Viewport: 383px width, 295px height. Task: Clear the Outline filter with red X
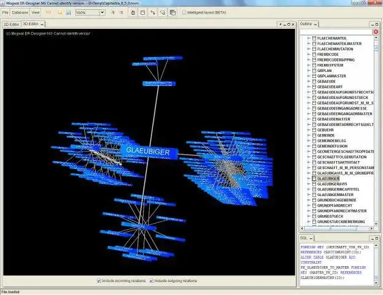point(376,32)
